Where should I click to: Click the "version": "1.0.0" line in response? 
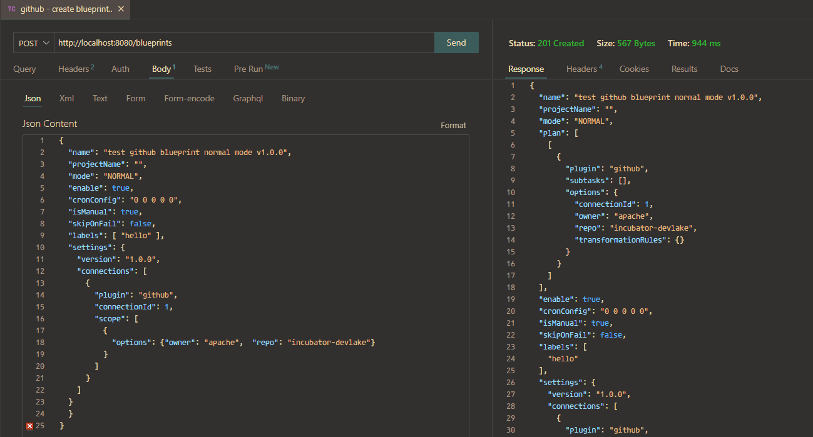point(590,394)
